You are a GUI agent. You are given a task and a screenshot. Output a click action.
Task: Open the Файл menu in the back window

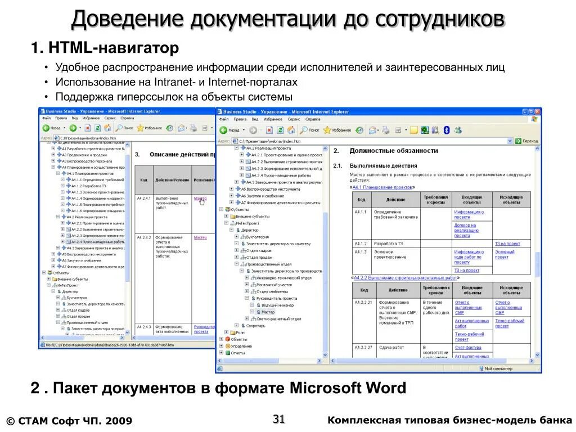pyautogui.click(x=46, y=118)
